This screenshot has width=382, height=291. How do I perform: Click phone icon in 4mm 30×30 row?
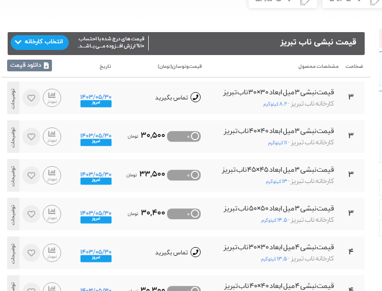tap(196, 252)
